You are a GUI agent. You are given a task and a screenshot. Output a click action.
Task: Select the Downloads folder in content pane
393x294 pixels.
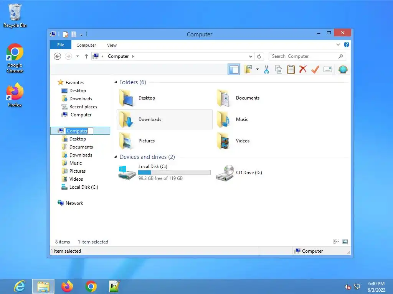click(164, 119)
